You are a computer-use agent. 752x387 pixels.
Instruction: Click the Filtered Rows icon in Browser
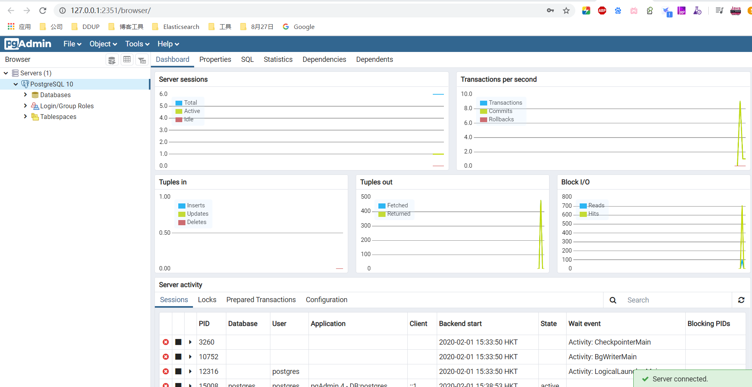142,60
